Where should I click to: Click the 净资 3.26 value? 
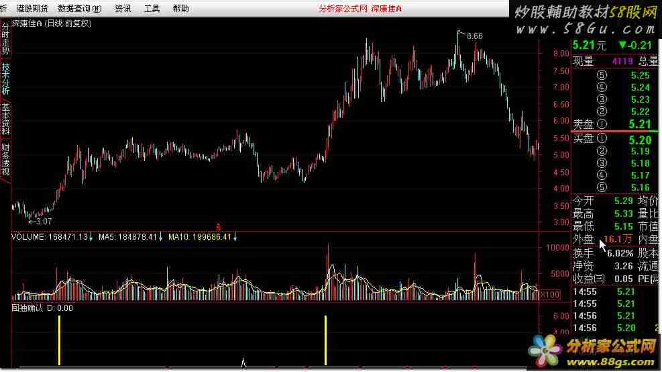pos(624,267)
